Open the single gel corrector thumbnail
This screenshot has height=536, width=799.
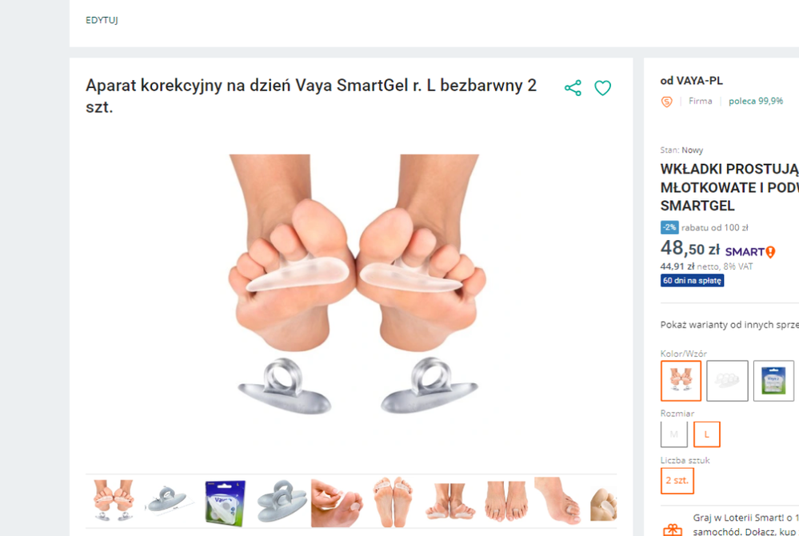(169, 501)
